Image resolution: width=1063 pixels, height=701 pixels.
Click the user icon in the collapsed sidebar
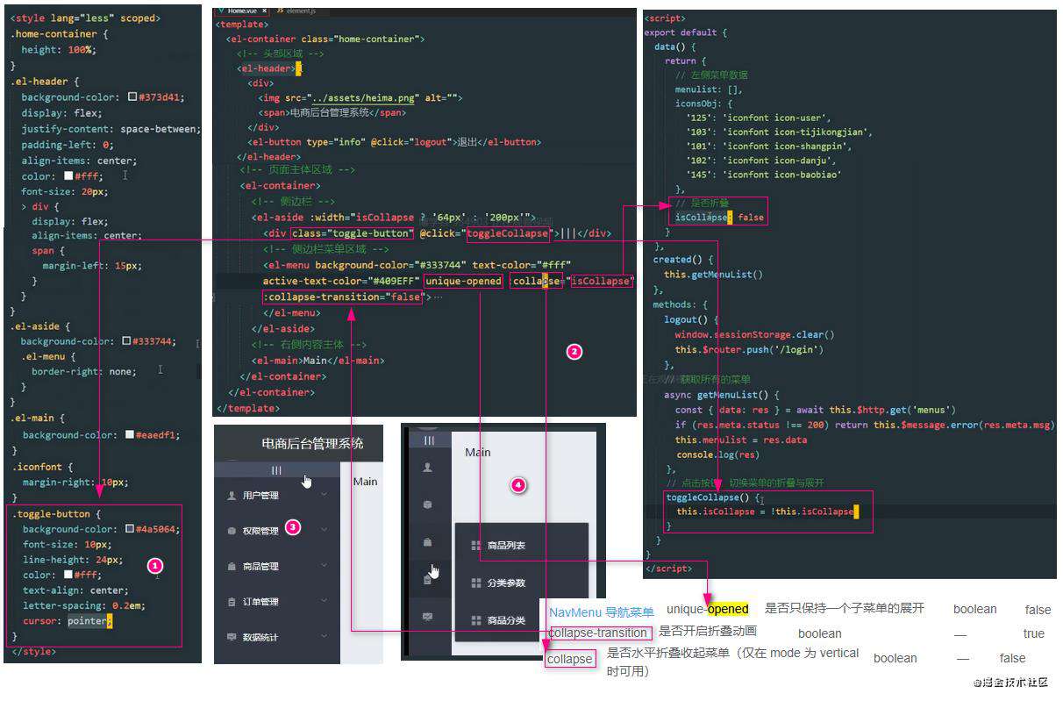[428, 468]
